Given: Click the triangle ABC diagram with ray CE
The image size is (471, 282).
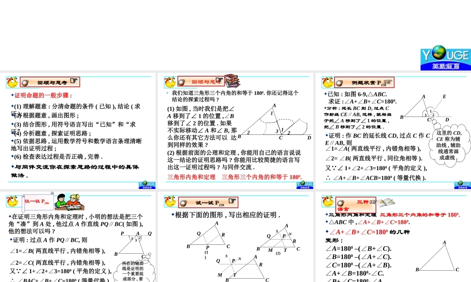Looking at the screenshot, I should coord(425,109).
